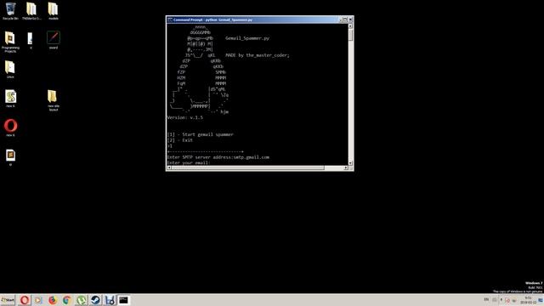Image resolution: width=544 pixels, height=306 pixels.
Task: Click the horizontal scrollbar thumb
Action: point(247,167)
